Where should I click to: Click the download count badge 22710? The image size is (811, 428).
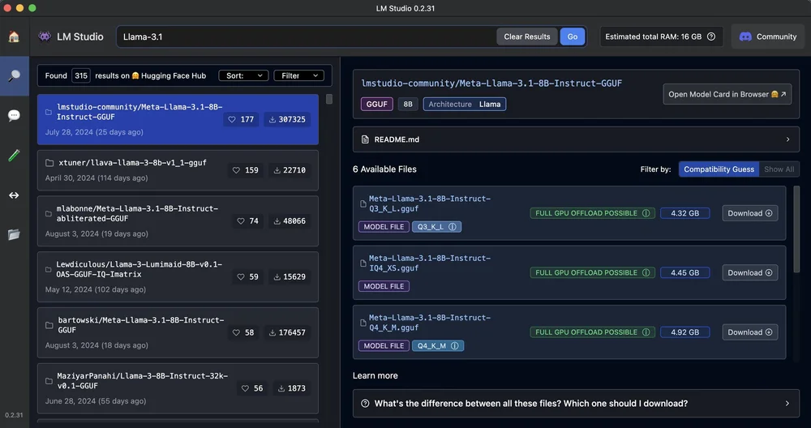[x=290, y=170]
